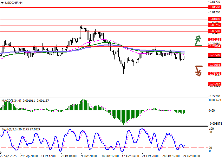
Task: Click the 14 Oct 12:00 time label
Action: click(x=110, y=156)
